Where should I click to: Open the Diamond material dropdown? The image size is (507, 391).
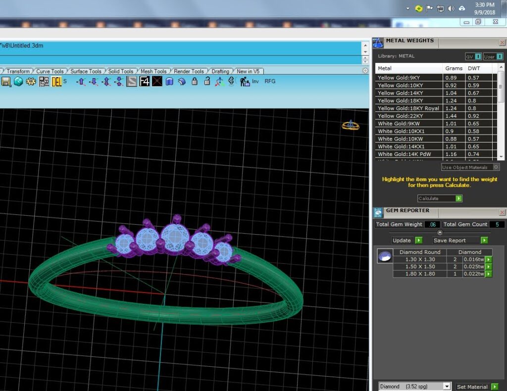[447, 387]
